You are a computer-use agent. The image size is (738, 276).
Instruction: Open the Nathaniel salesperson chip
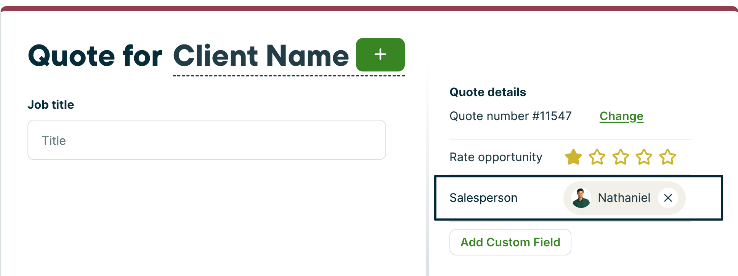(x=624, y=198)
